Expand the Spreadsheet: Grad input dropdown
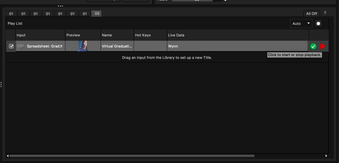Image resolution: width=339 pixels, height=163 pixels. [62, 46]
